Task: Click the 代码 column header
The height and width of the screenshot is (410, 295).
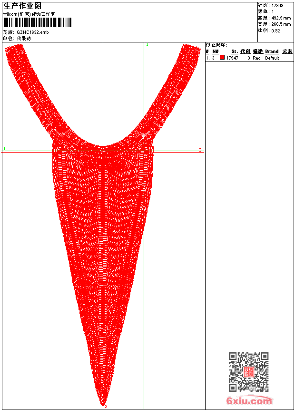Action: tap(245, 51)
